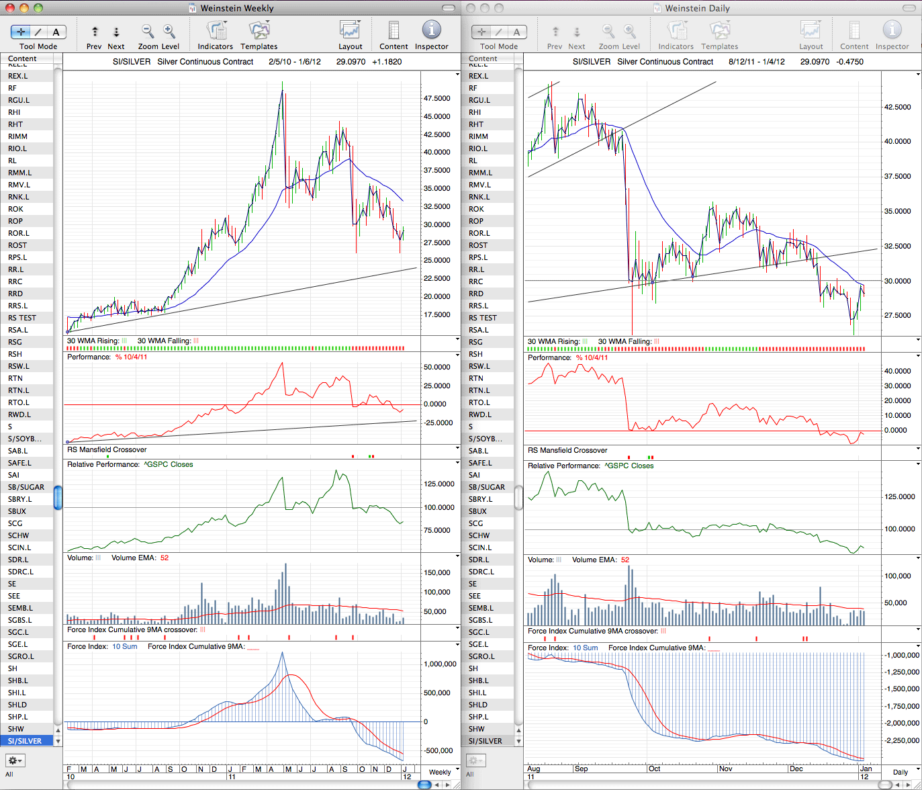This screenshot has width=922, height=790.
Task: Open Daily price pane options arrow
Action: [x=918, y=73]
